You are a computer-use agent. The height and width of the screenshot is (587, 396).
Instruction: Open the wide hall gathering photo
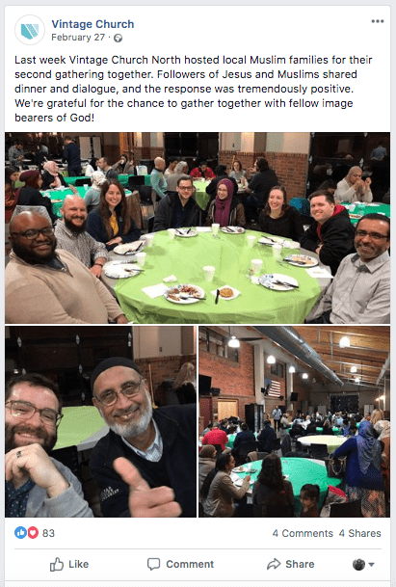click(x=294, y=421)
